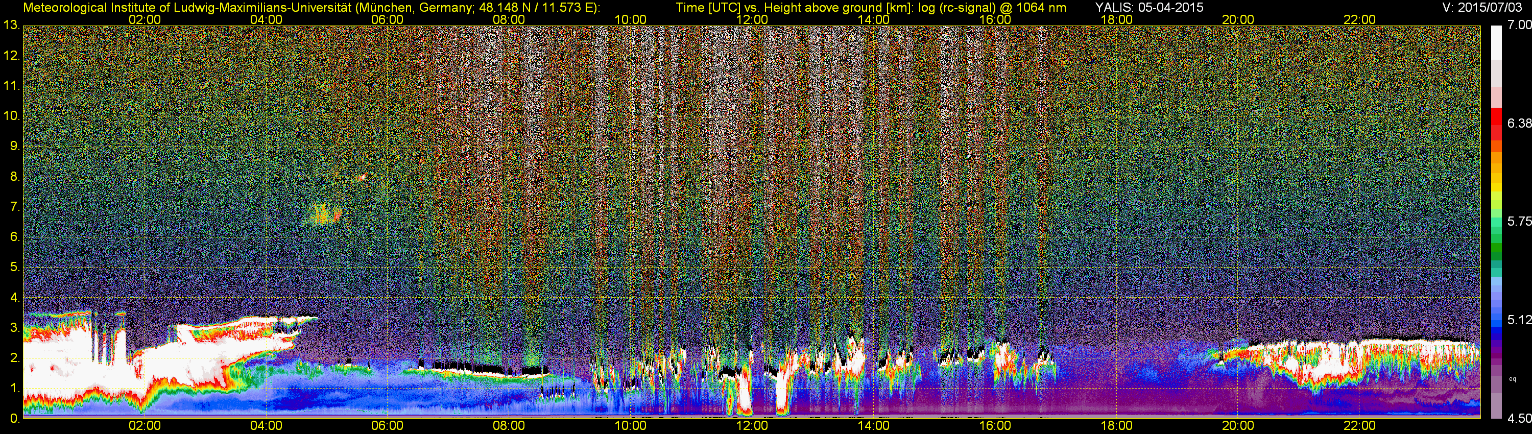This screenshot has width=1532, height=434.
Task: Click the 2 km height axis label
Action: tap(14, 358)
